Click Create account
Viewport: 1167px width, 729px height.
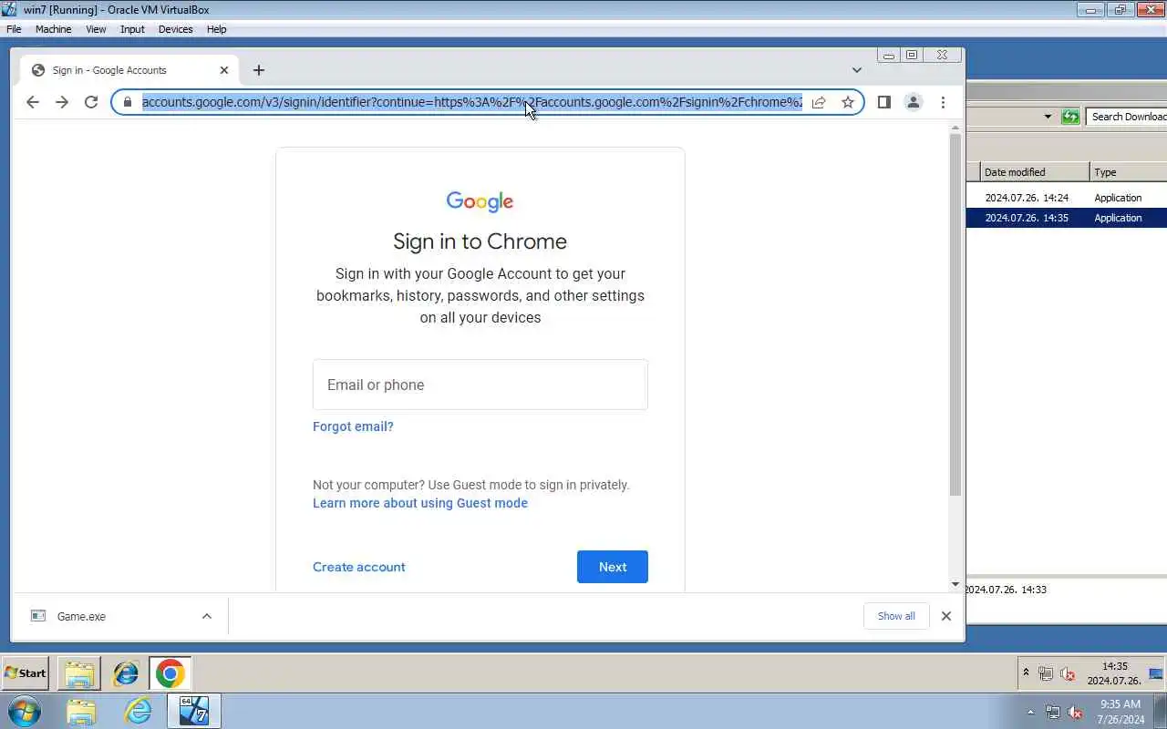[359, 567]
